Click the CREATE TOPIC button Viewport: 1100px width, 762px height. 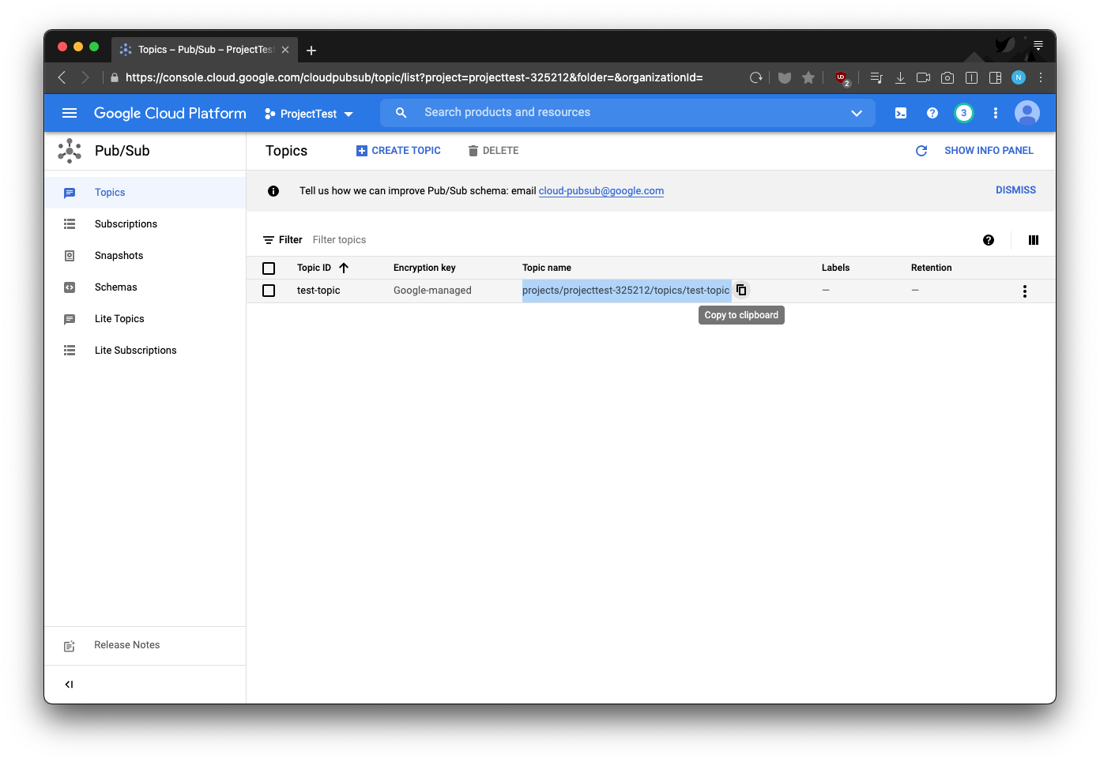point(398,151)
